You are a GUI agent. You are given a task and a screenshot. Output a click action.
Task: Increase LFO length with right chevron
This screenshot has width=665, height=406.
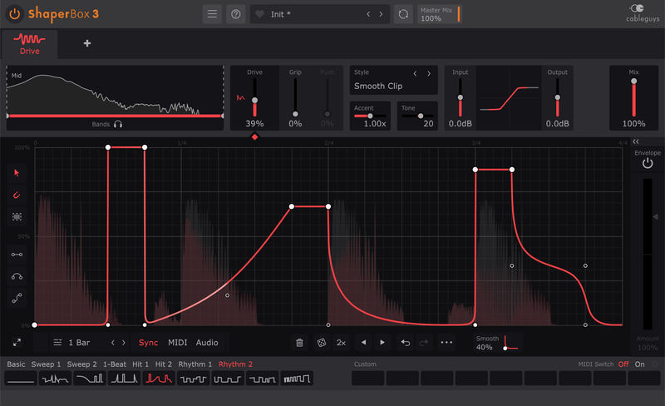(x=123, y=342)
